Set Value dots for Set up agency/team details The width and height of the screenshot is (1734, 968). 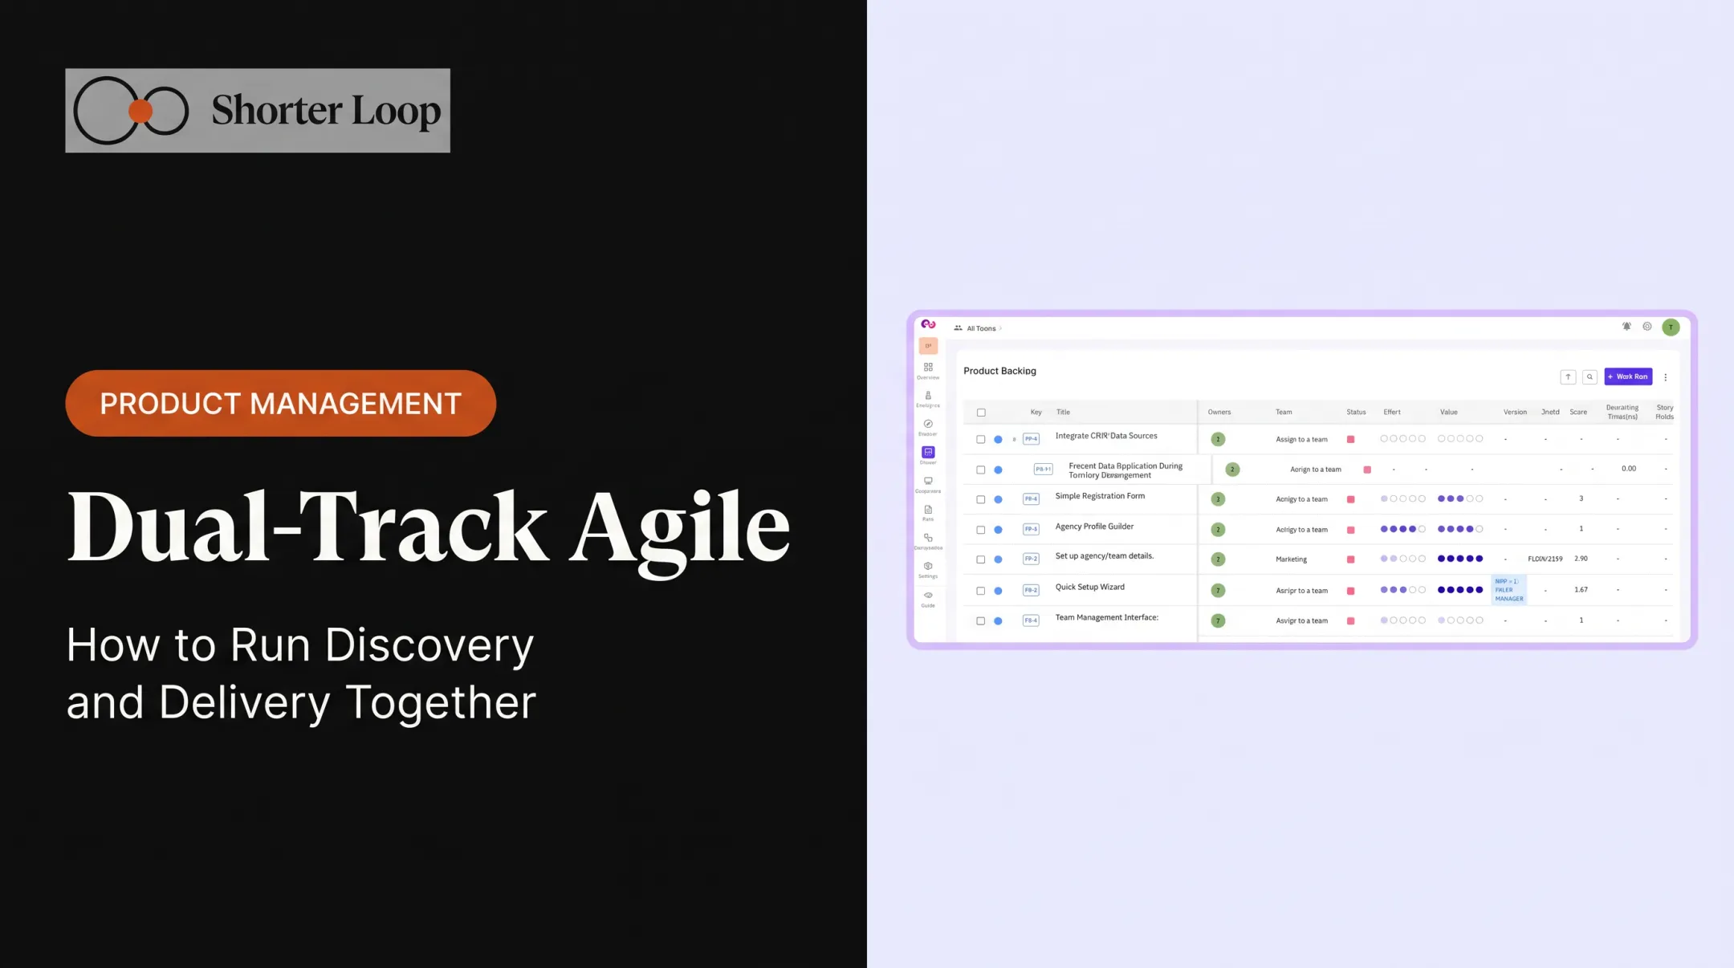click(x=1460, y=559)
